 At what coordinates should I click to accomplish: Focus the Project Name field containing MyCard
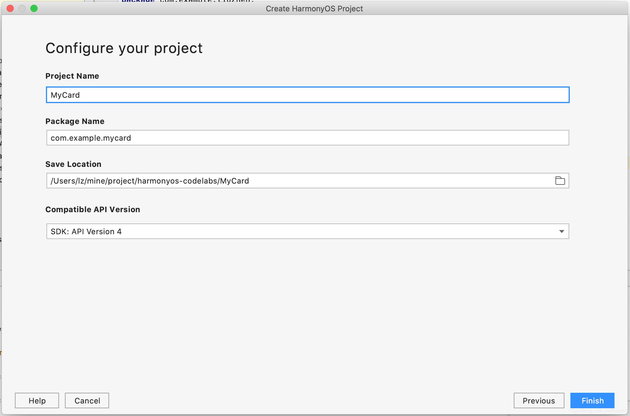[x=308, y=95]
